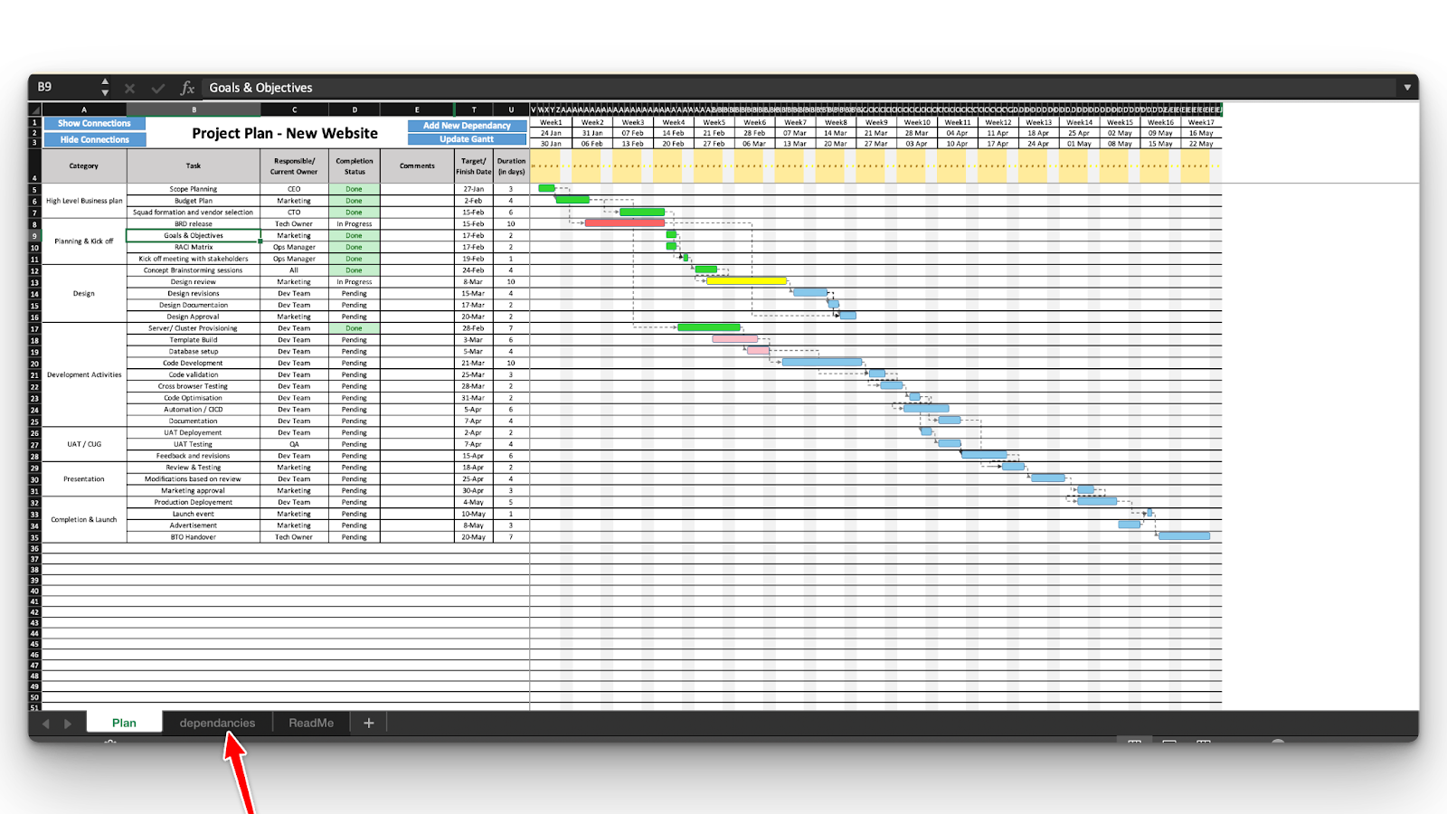Click formula bar text Goals & Objectives
Image resolution: width=1447 pixels, height=814 pixels.
coord(260,88)
